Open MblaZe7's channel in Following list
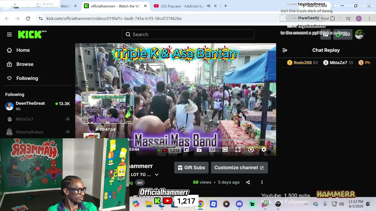This screenshot has height=211, width=376. click(38, 119)
